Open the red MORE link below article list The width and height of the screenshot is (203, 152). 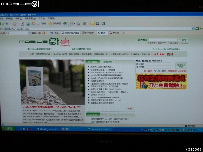(130, 108)
